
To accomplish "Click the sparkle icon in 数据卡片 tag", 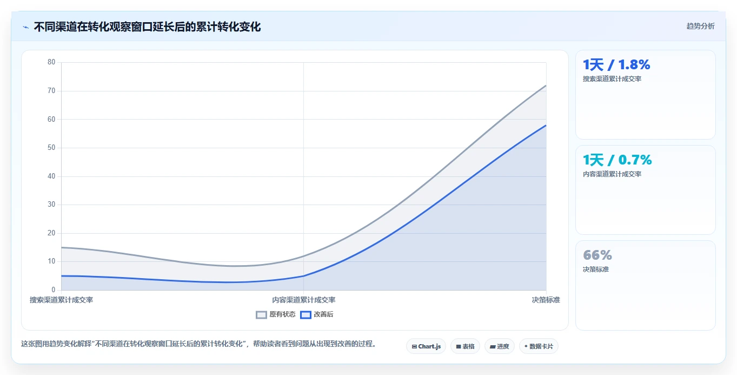I will (x=526, y=346).
